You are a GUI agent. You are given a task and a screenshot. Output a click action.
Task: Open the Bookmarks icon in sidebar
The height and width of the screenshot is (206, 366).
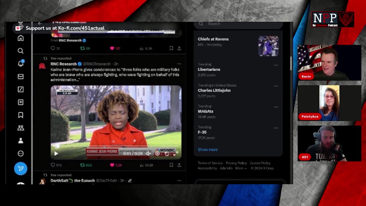pyautogui.click(x=21, y=115)
